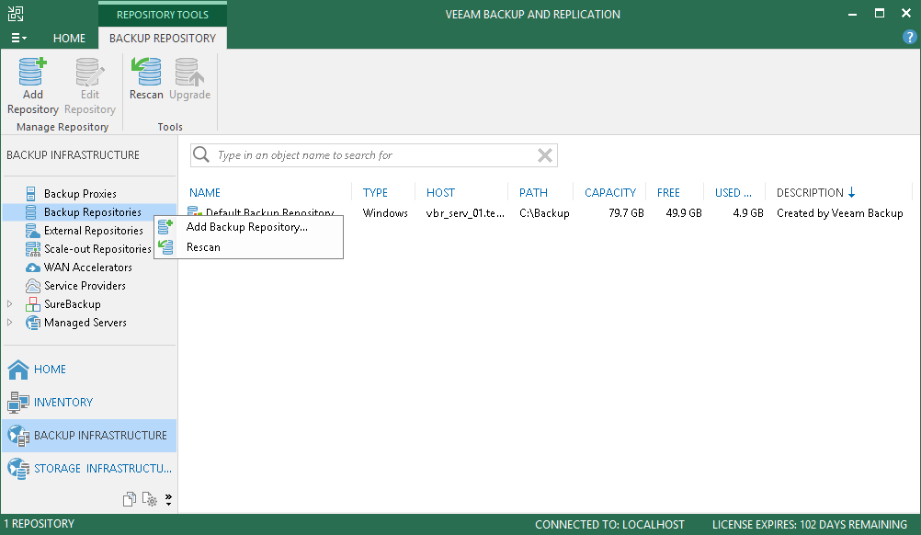Expand the SureBackup tree arrow
This screenshot has width=921, height=535.
point(9,304)
